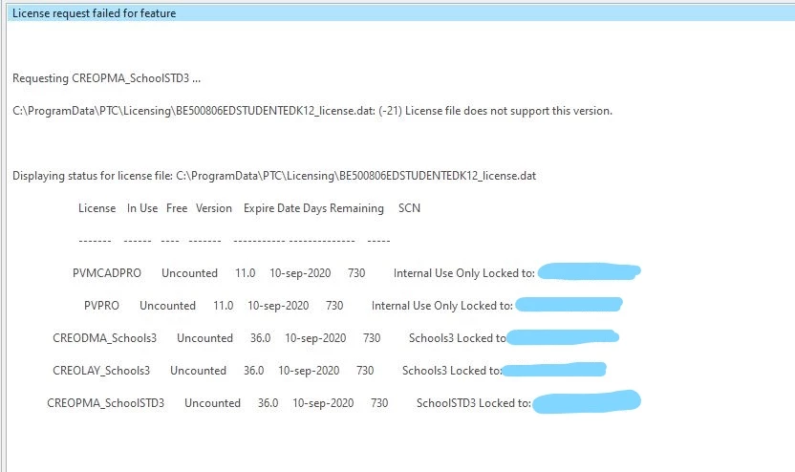Click the 'Requesting CREOPMA_SchoolSTD3 ...' line

coord(106,78)
